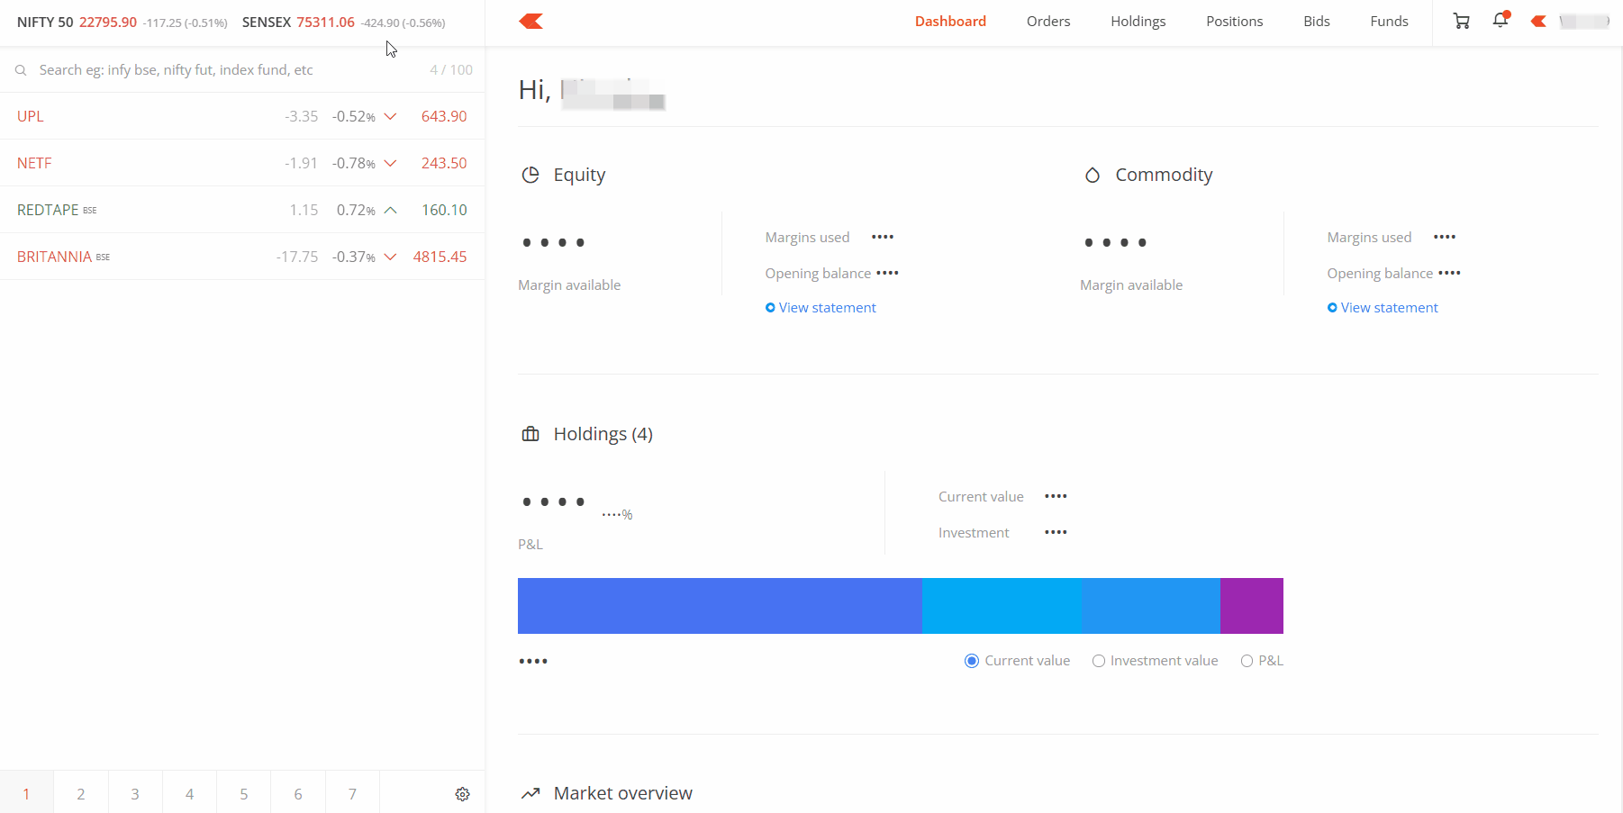Click the 4 / 100 watchlist count
The width and height of the screenshot is (1623, 813).
click(451, 70)
